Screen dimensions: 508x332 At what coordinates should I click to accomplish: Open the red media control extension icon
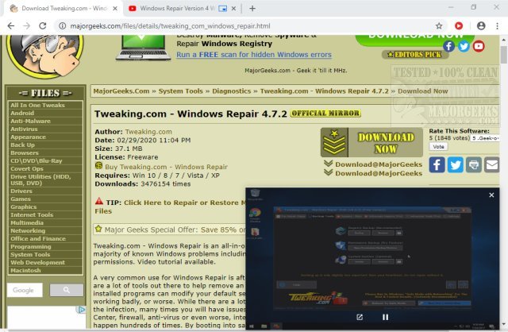click(459, 25)
